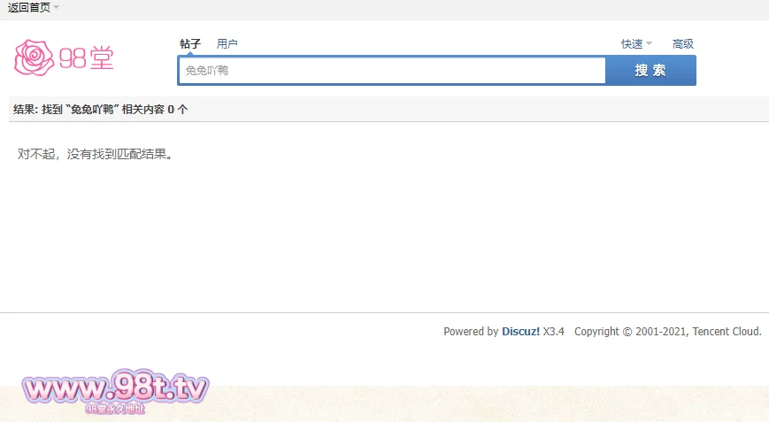This screenshot has height=422, width=769.
Task: Go back via 返回首页 link
Action: [x=28, y=8]
